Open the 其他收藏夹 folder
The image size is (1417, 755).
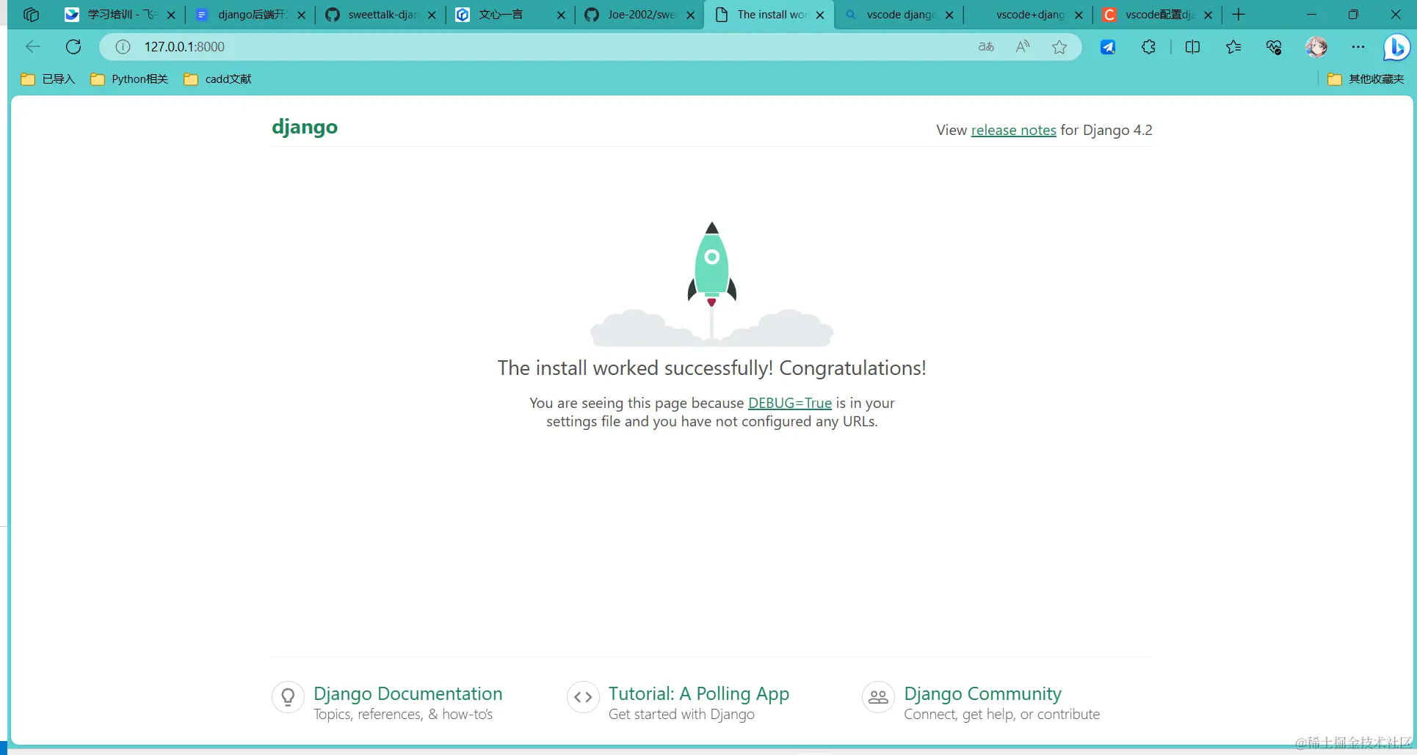pyautogui.click(x=1366, y=79)
